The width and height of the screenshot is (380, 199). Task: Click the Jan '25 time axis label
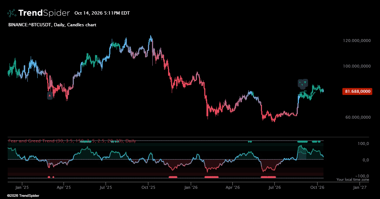click(x=22, y=187)
